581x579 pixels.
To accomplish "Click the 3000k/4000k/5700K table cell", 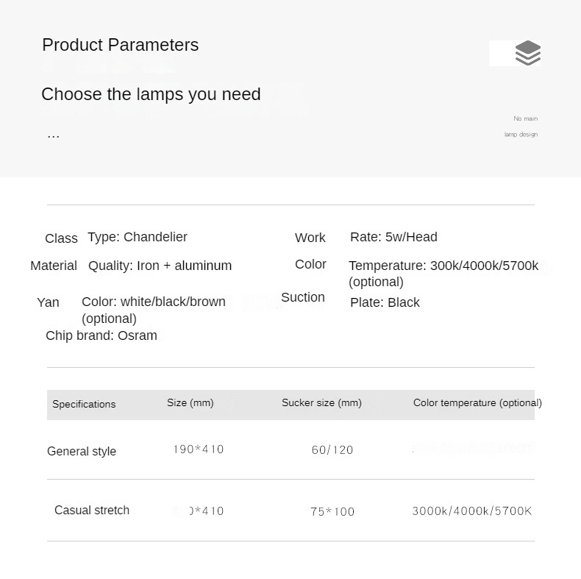I will pos(471,511).
